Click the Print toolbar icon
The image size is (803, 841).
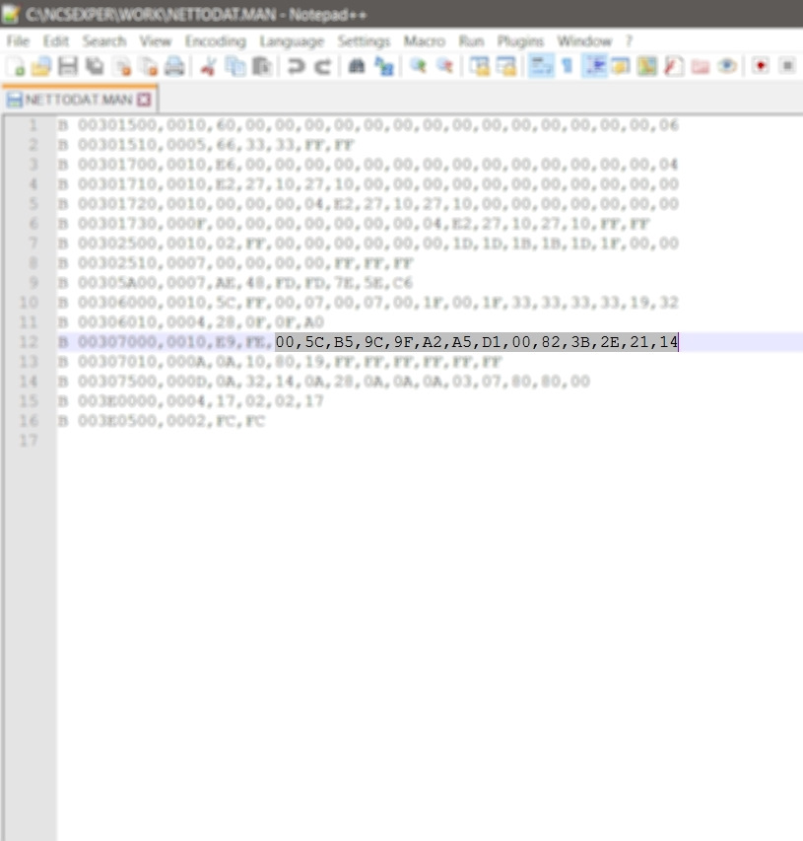click(174, 66)
